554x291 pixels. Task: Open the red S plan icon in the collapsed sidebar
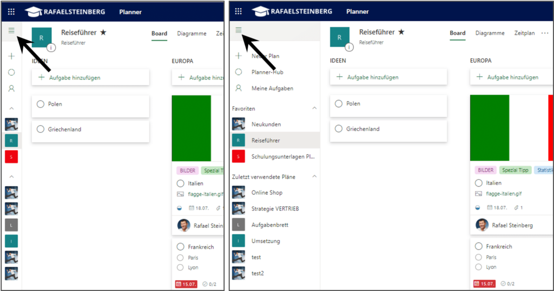pyautogui.click(x=11, y=157)
